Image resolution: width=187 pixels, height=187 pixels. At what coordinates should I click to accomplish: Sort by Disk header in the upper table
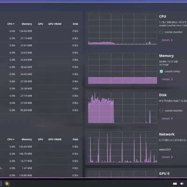coord(75,24)
